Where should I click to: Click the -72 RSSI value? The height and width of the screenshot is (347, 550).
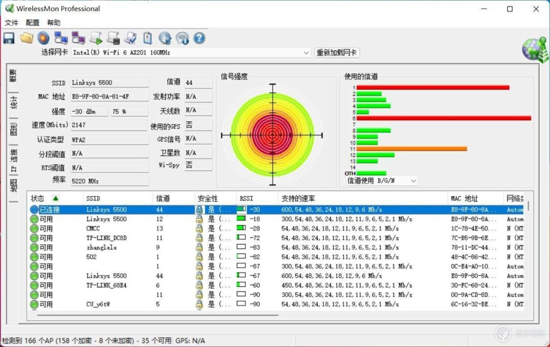click(255, 238)
